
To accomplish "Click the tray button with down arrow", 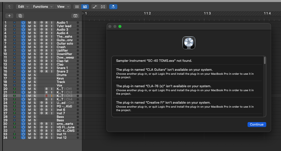I will coord(75,16).
